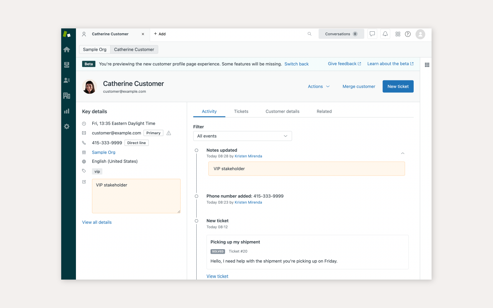The width and height of the screenshot is (493, 308).
Task: Open Admin settings gear icon
Action: click(x=67, y=127)
